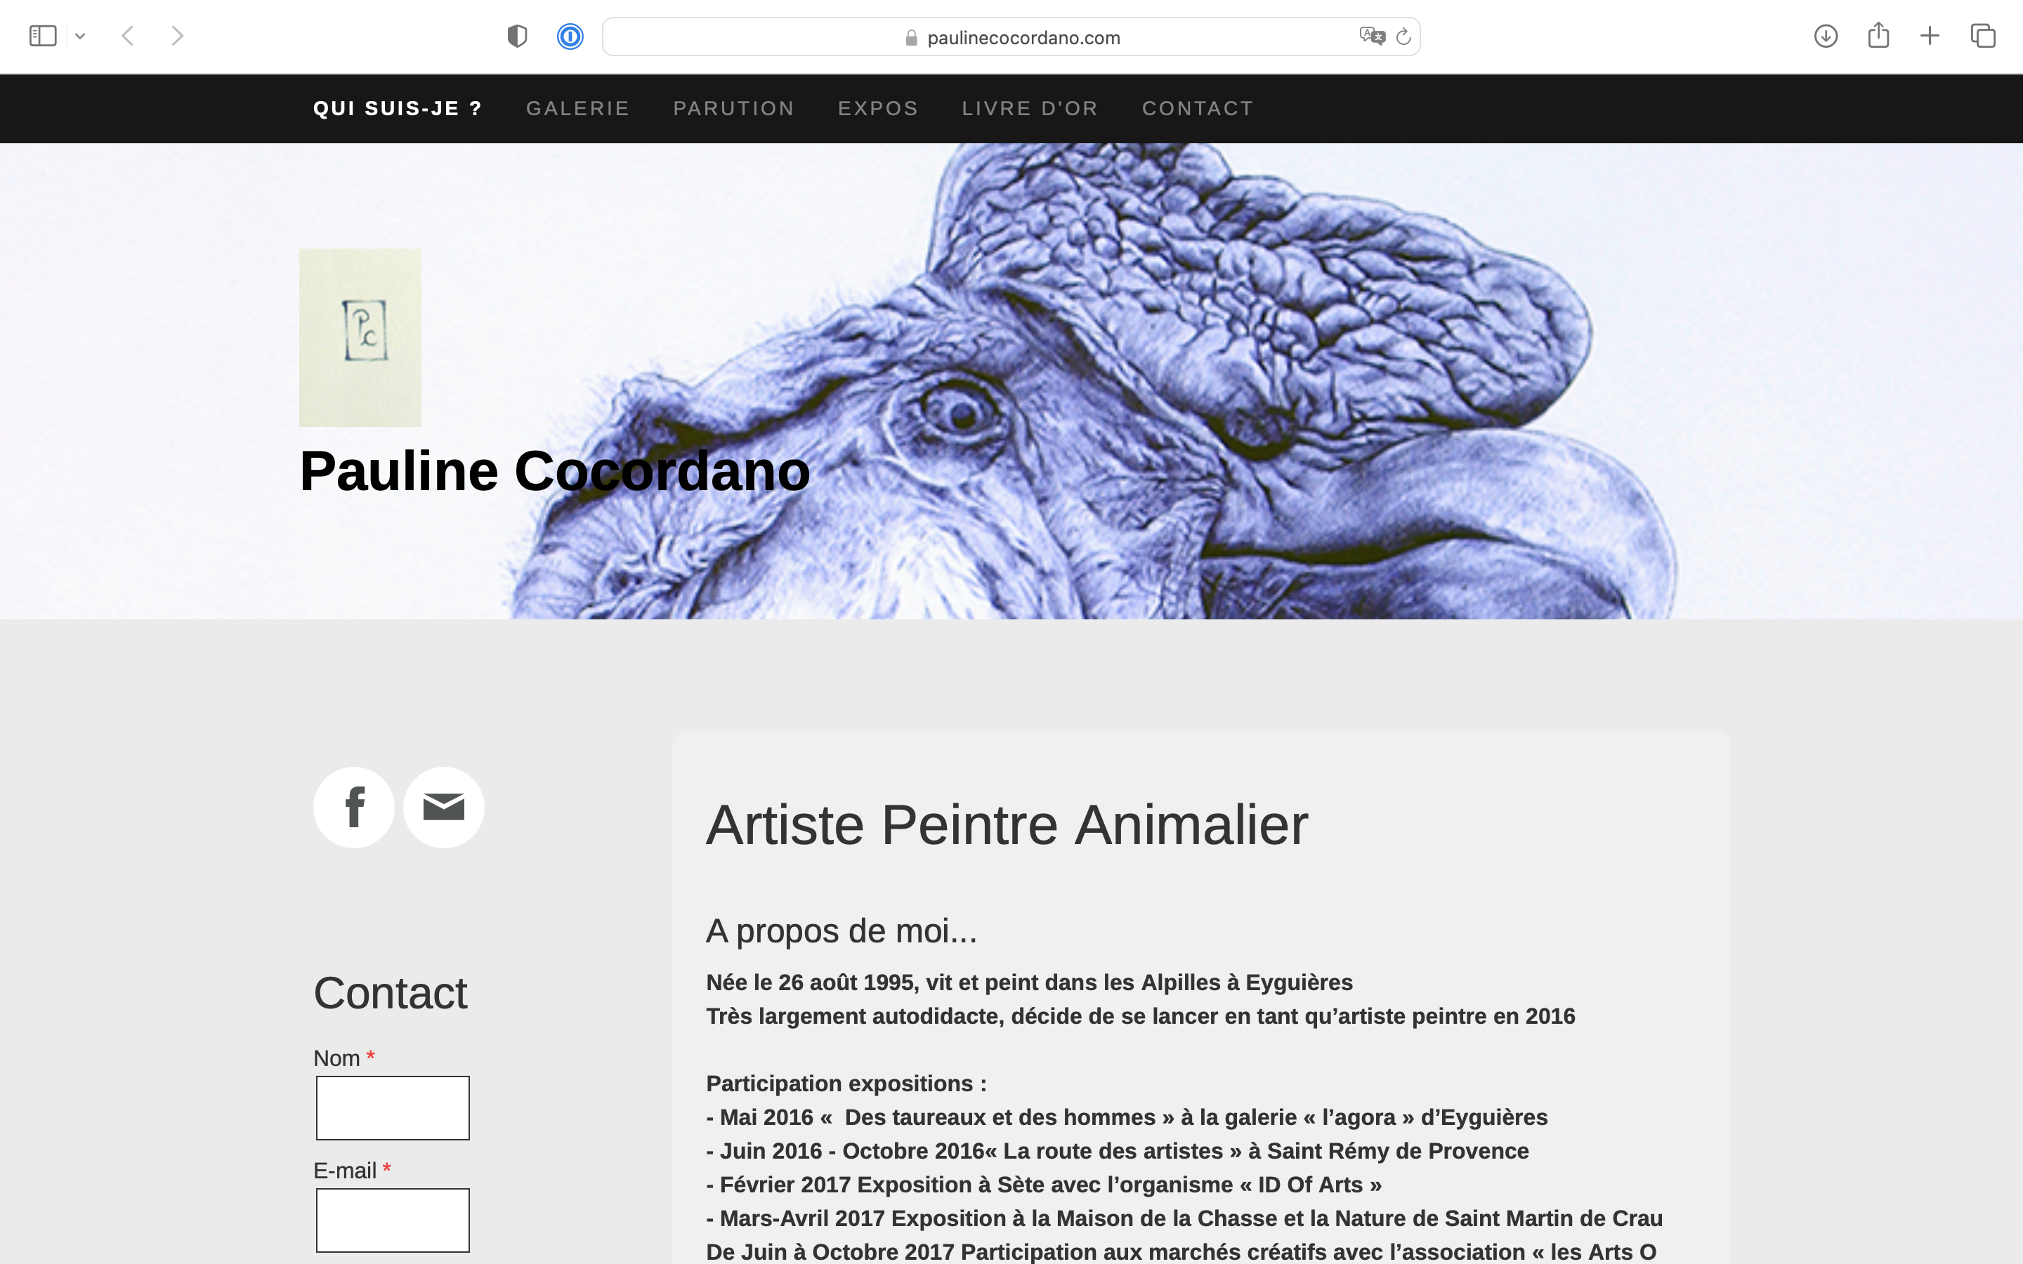Go to the PARUTION page
This screenshot has height=1264, width=2023.
(x=734, y=109)
